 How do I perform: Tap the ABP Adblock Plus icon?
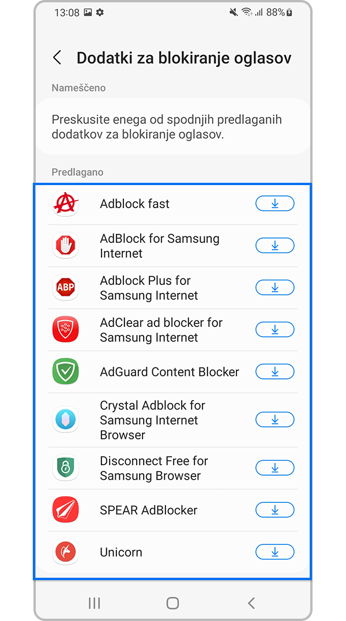66,288
